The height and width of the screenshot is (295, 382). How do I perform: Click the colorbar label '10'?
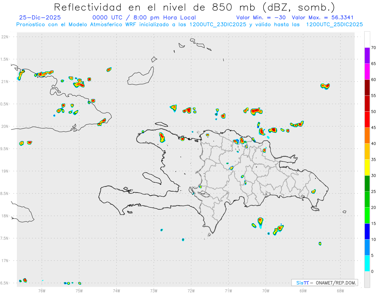373,239
